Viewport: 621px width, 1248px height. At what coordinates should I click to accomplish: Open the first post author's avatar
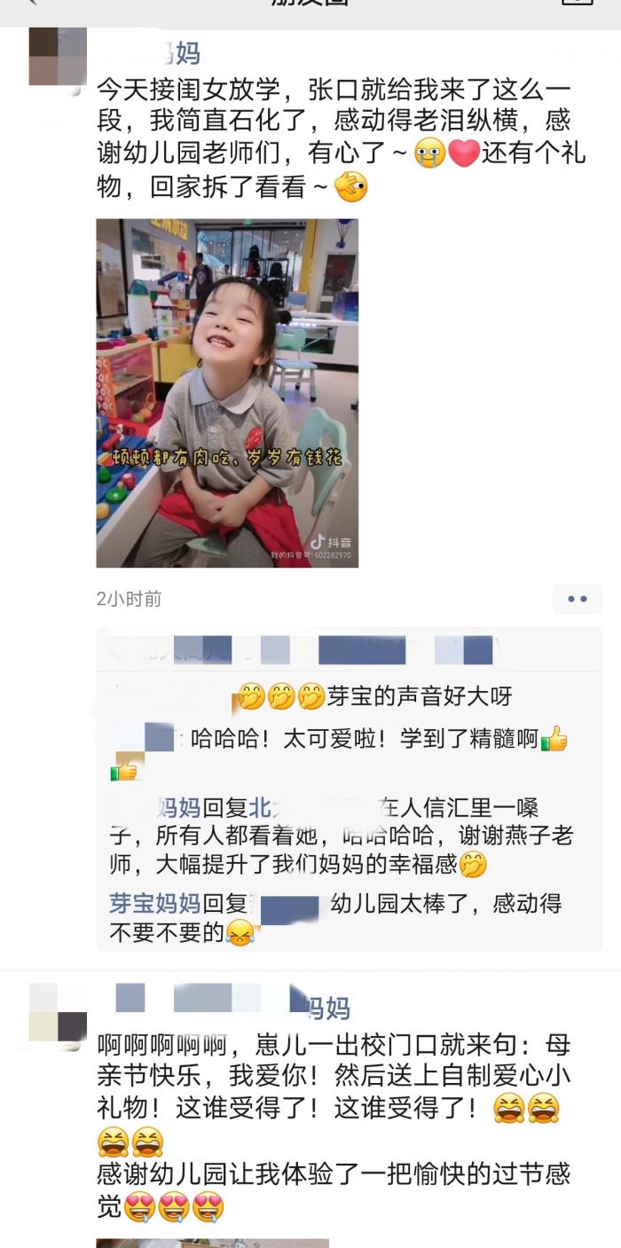coord(58,56)
